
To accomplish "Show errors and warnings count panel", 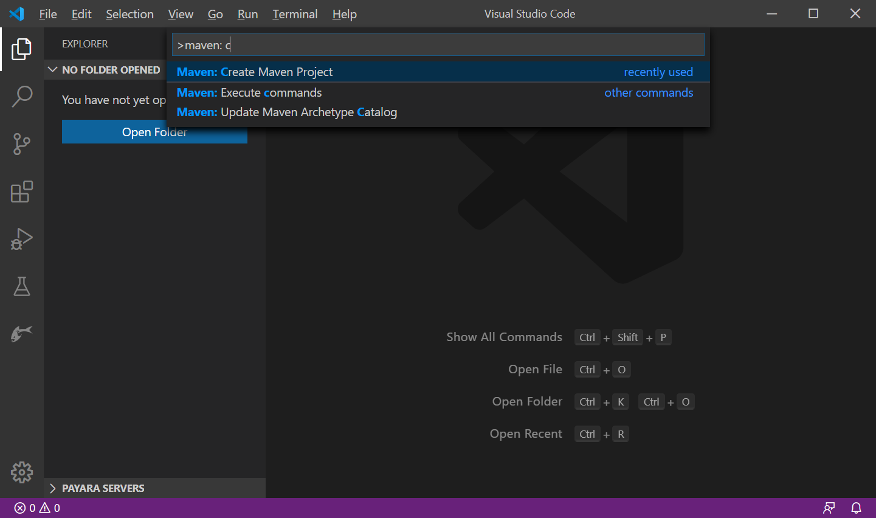I will coord(37,508).
